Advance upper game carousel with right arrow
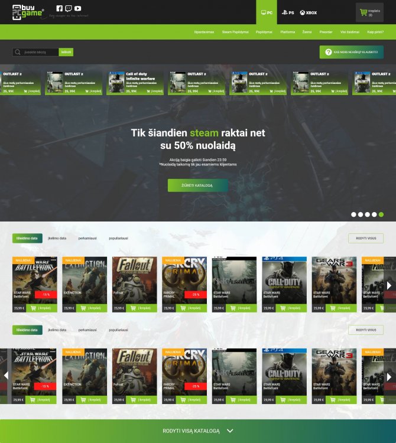Image resolution: width=396 pixels, height=443 pixels. tap(389, 285)
